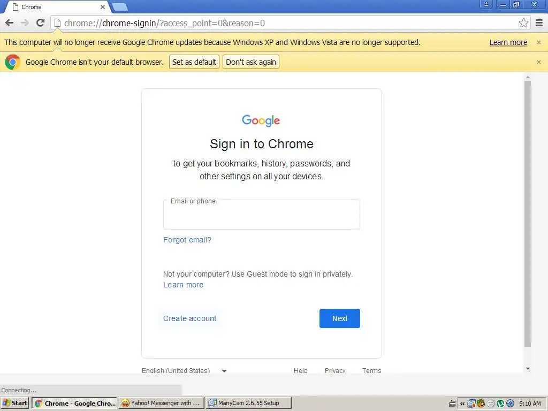
Task: Switch to Yahoo! Messenger taskbar button
Action: point(161,403)
